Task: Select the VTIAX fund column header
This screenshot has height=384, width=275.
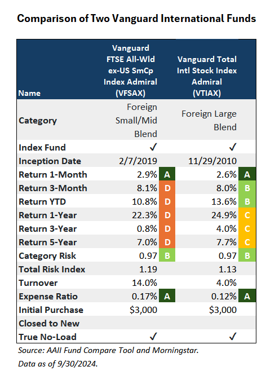Action: click(x=207, y=76)
